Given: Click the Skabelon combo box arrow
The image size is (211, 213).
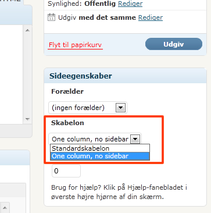Looking at the screenshot, I should click(135, 139).
